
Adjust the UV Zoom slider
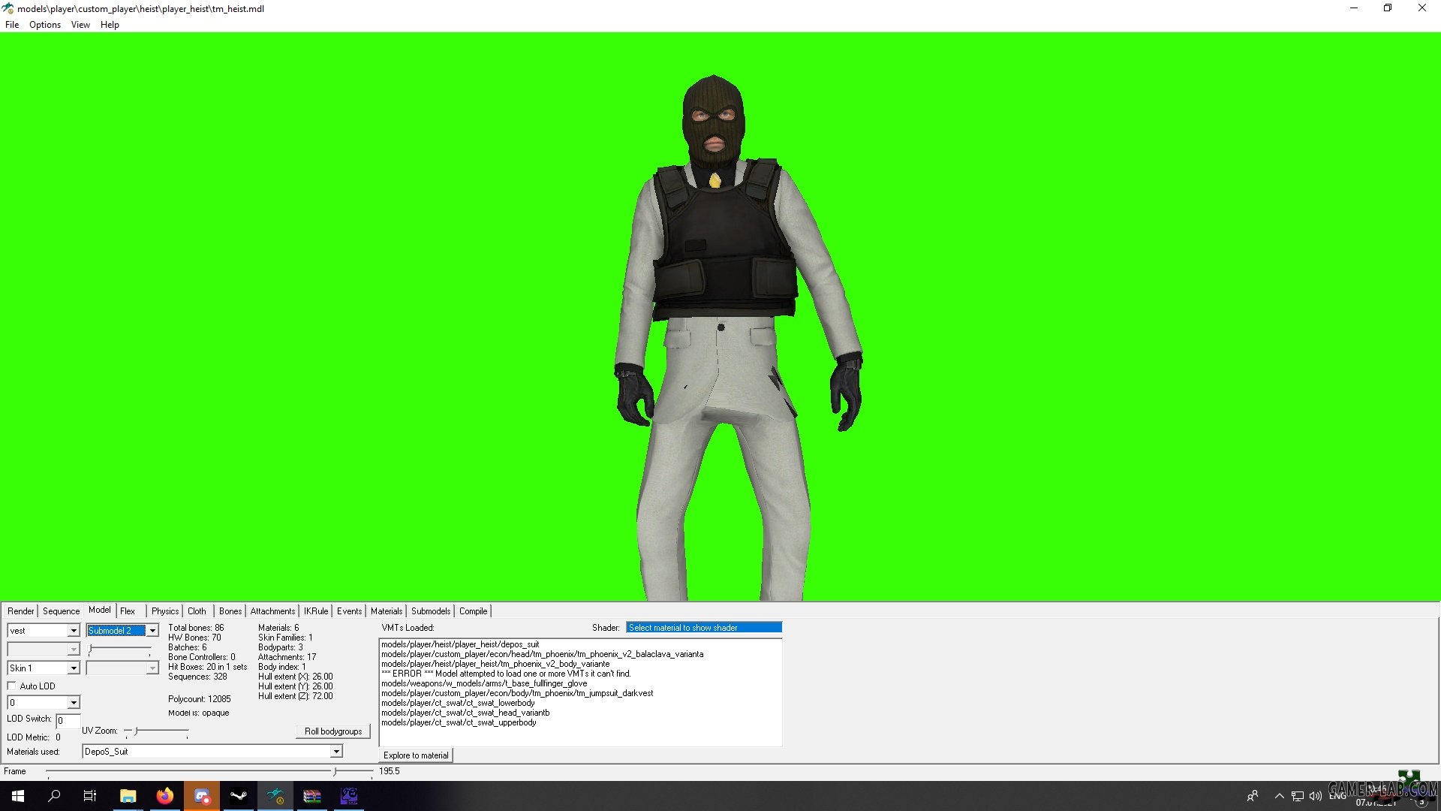(156, 731)
